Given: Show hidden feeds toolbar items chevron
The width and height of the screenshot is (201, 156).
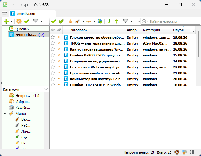Looking at the screenshot, I should click(x=47, y=21).
